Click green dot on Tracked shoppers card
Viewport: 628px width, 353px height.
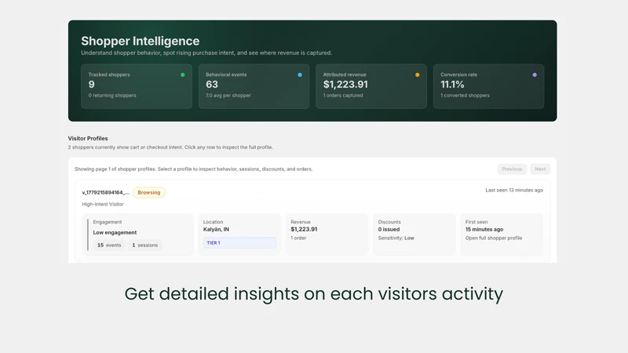pyautogui.click(x=183, y=75)
